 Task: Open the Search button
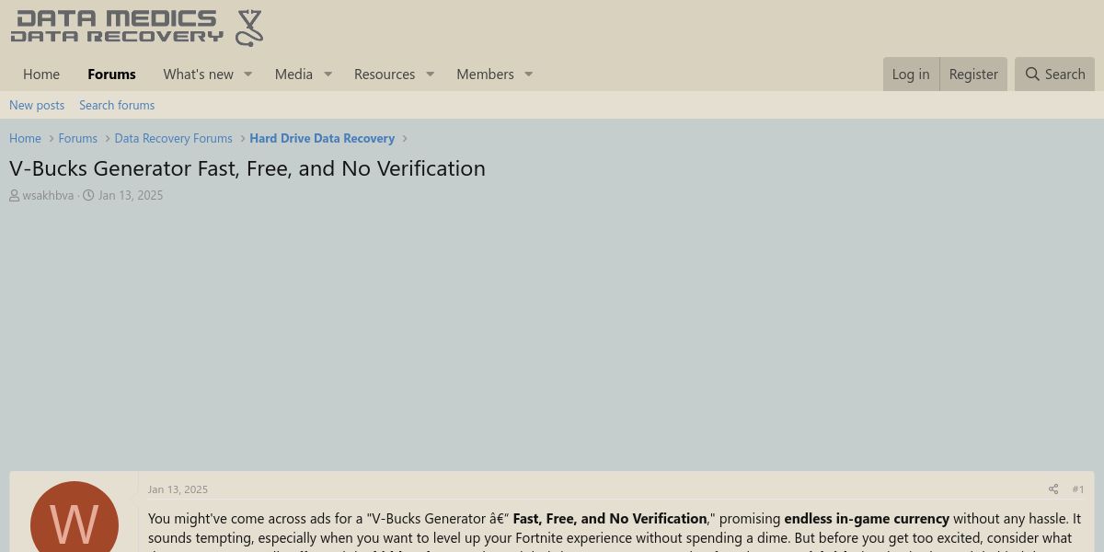click(1054, 75)
